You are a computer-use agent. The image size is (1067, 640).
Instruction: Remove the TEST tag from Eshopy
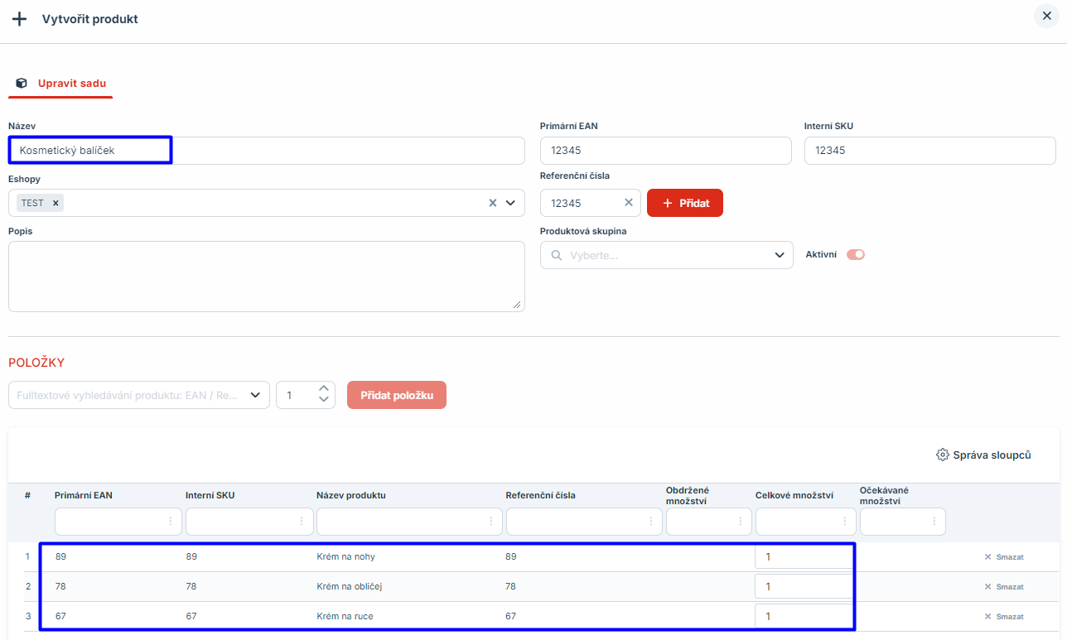[56, 203]
